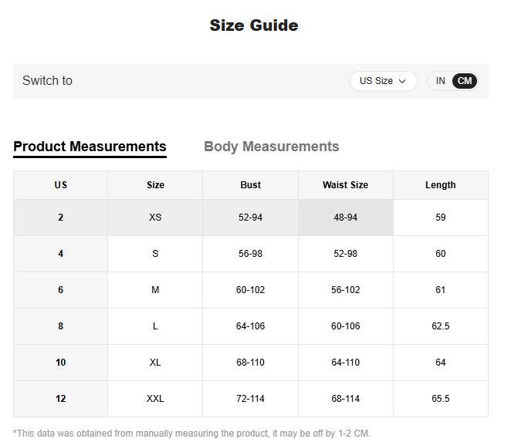Switch units to IN
The image size is (511, 442).
pyautogui.click(x=440, y=81)
